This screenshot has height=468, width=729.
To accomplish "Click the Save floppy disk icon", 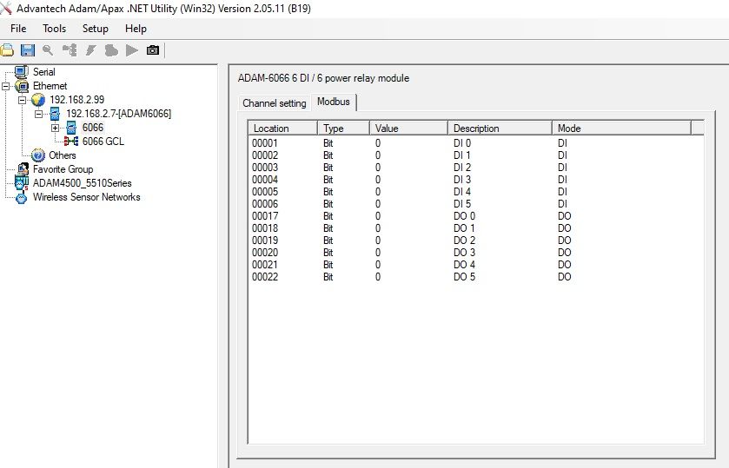I will coord(28,50).
